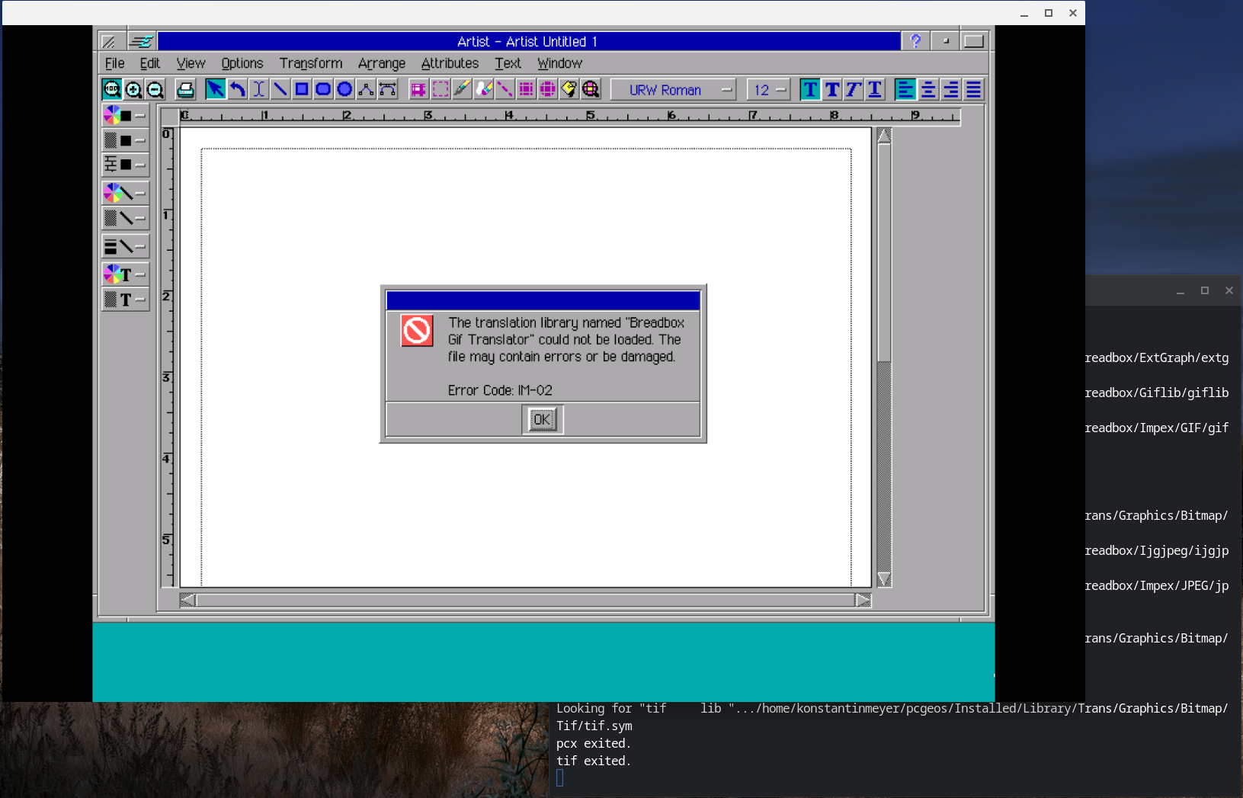Image resolution: width=1243 pixels, height=798 pixels.
Task: Open the font size 12 dropdown
Action: click(780, 89)
